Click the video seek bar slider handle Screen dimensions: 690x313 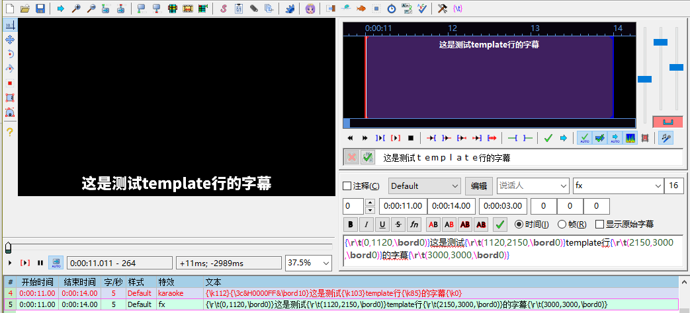coord(8,247)
